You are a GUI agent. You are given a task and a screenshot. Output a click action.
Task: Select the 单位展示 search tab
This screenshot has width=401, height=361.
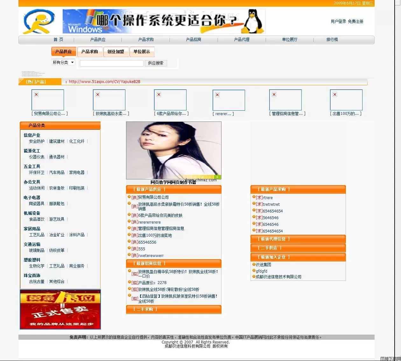tap(142, 52)
